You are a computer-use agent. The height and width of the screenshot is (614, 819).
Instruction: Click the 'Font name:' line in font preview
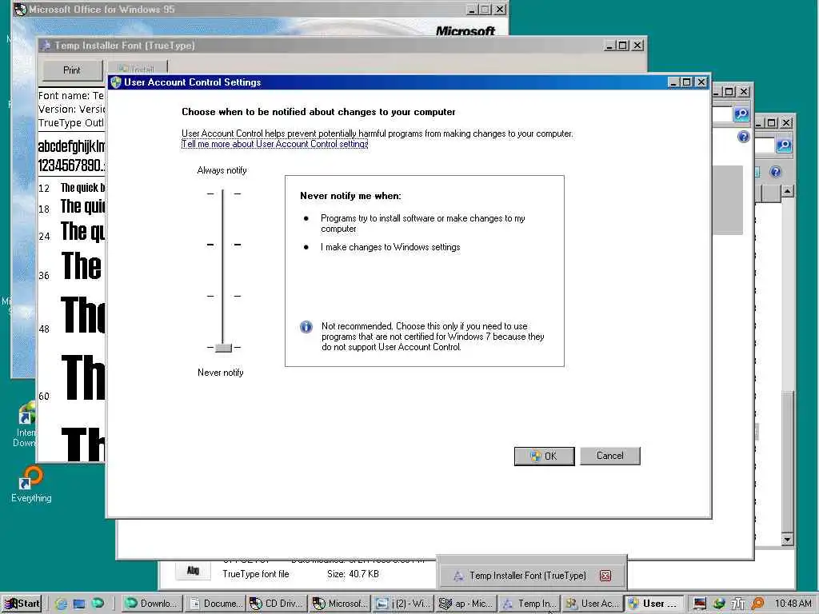click(71, 96)
